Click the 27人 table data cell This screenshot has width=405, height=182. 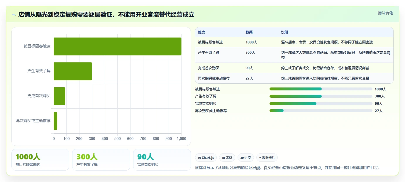point(249,78)
